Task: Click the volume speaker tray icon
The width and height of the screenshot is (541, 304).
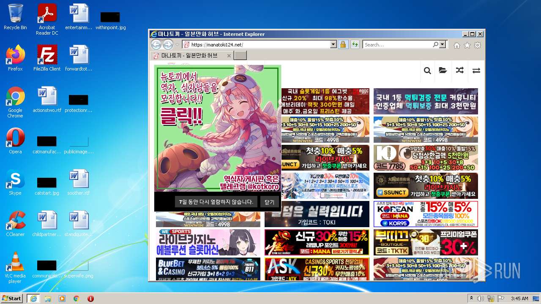Action: click(x=481, y=299)
